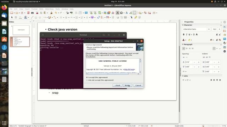Toggle Bold in Character panel
This screenshot has width=227, height=127.
pos(184,35)
